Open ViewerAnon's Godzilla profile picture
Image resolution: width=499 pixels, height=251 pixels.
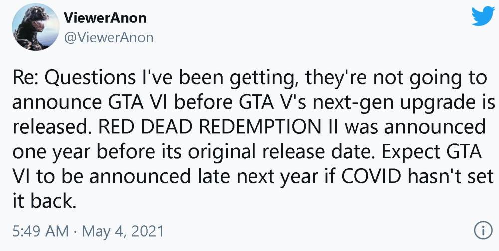click(35, 27)
